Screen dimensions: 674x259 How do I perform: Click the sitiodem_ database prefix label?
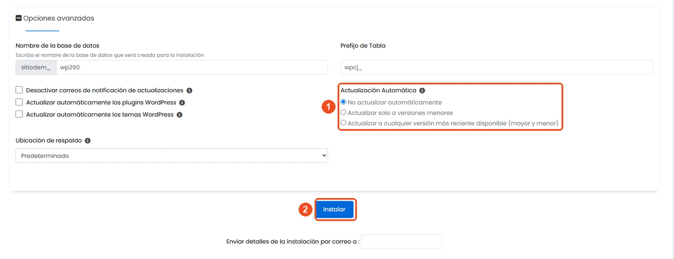click(x=36, y=67)
